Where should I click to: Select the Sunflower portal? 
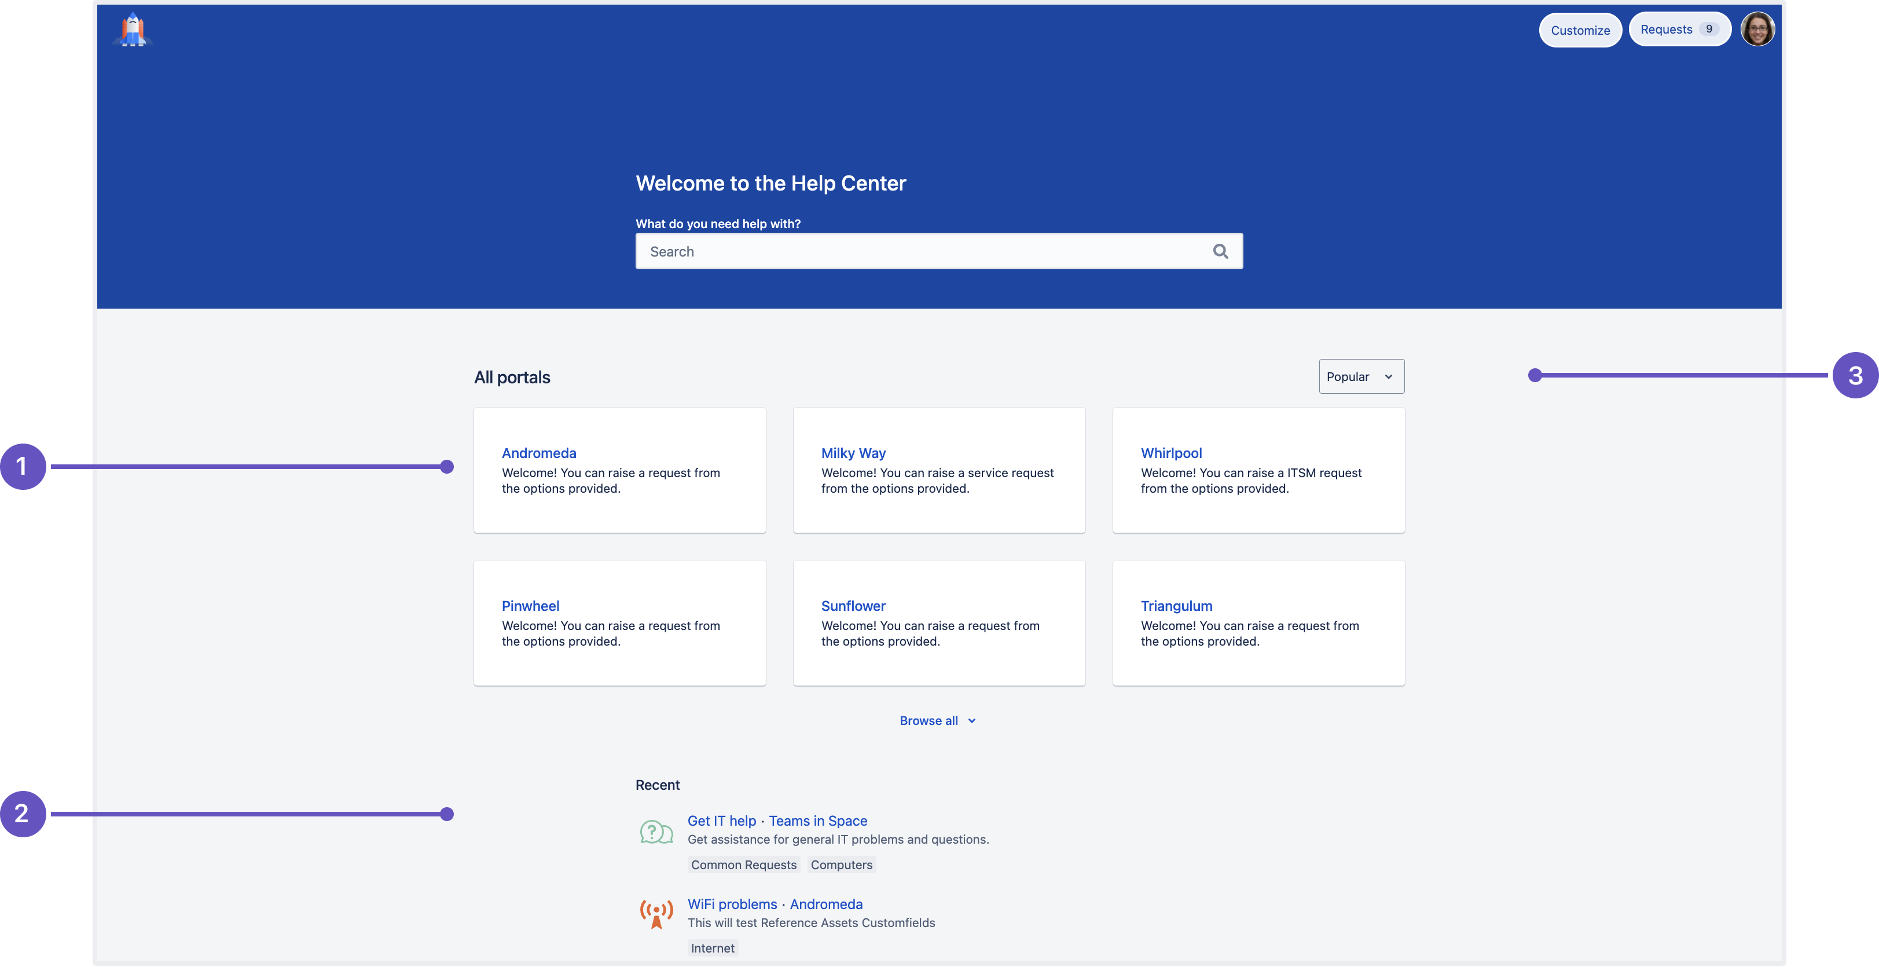pos(854,605)
